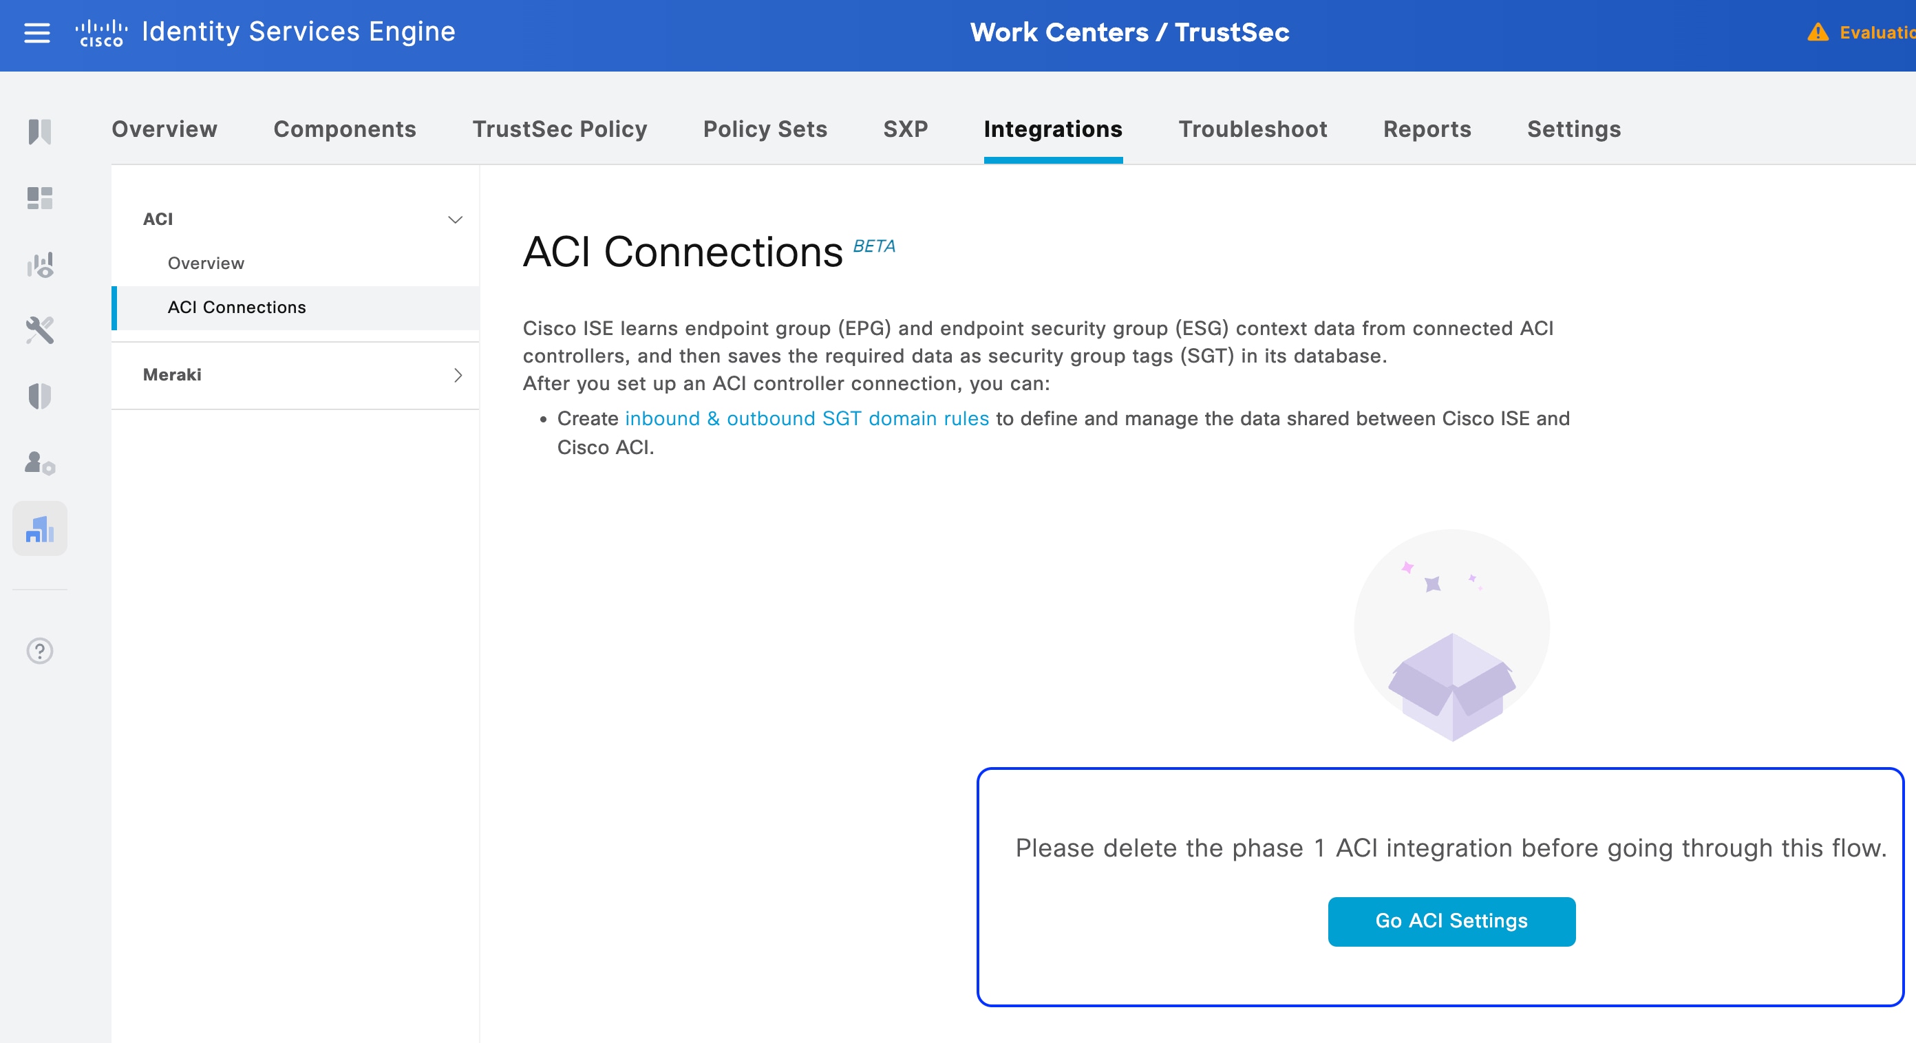Open the Policy shield sidebar icon
Screen dimensions: 1916x1043
point(39,396)
